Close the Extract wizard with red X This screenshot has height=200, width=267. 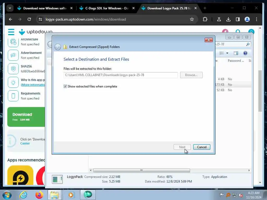(209, 40)
